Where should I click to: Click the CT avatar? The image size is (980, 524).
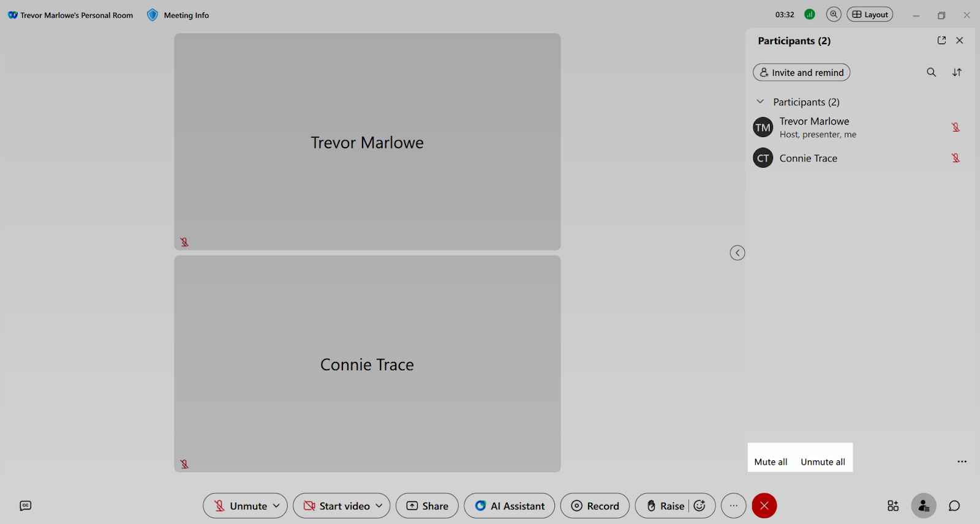click(x=763, y=158)
